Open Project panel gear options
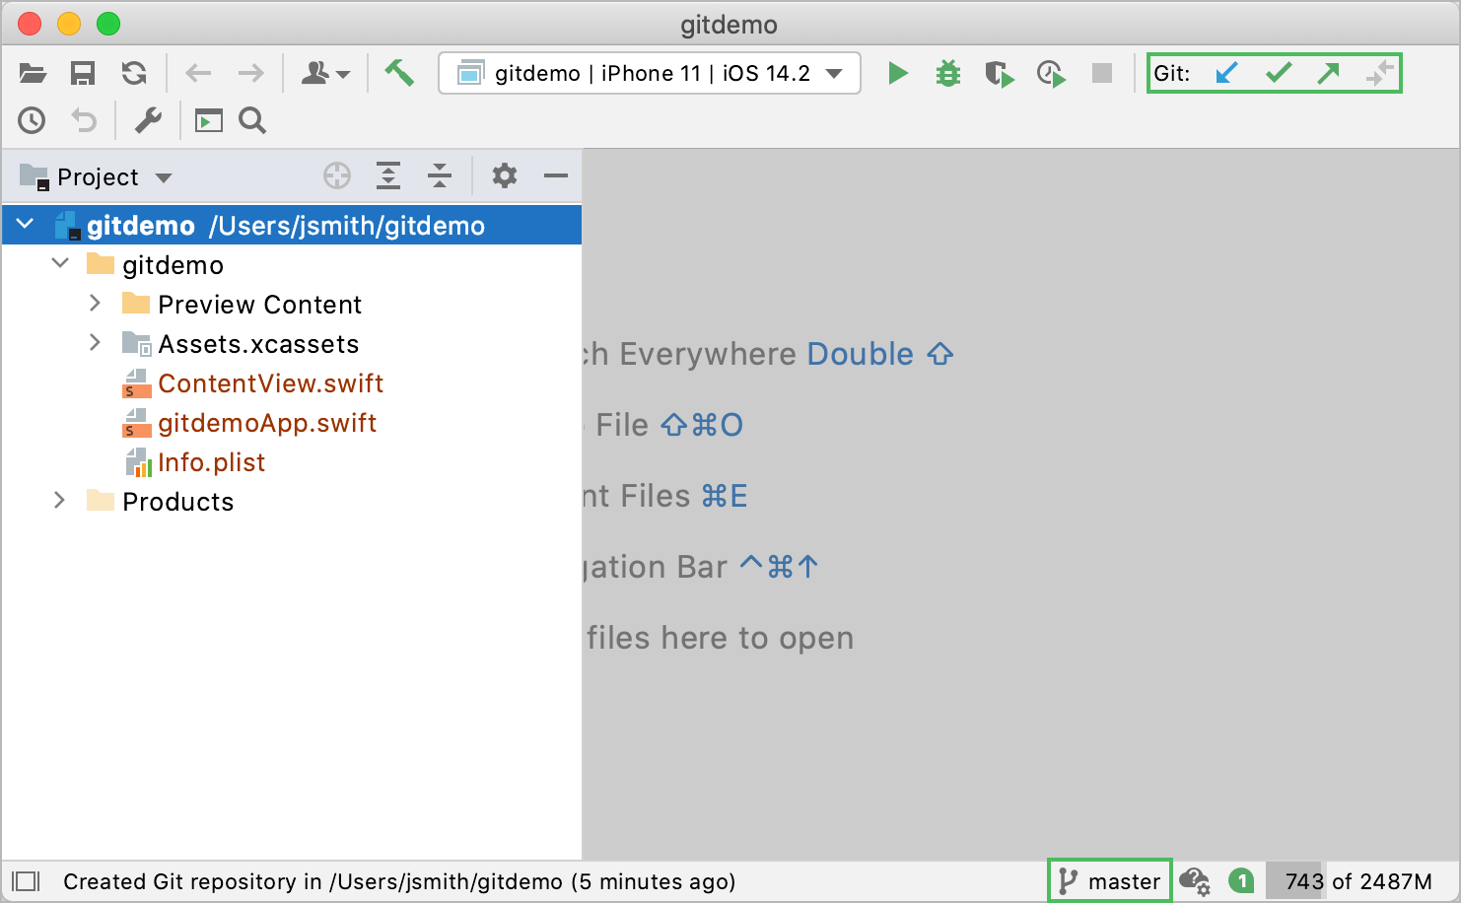 click(x=505, y=176)
